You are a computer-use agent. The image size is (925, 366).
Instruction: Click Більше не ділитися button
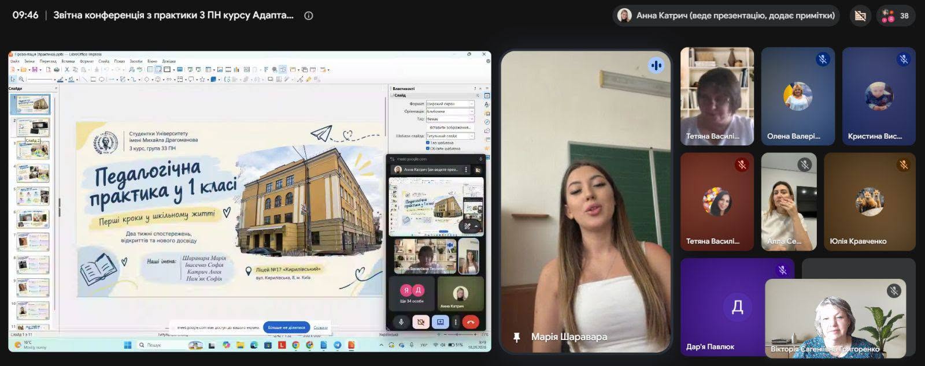click(287, 327)
